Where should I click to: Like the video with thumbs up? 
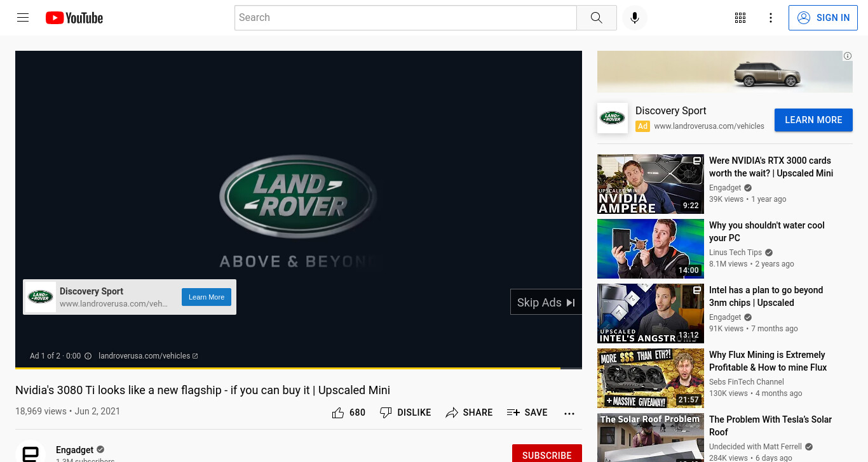[338, 412]
